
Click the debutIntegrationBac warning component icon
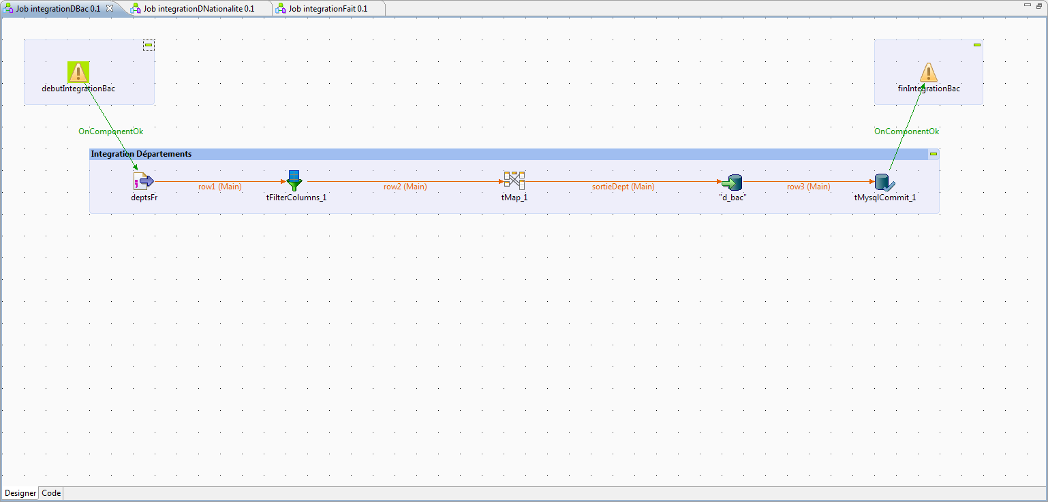pyautogui.click(x=78, y=72)
